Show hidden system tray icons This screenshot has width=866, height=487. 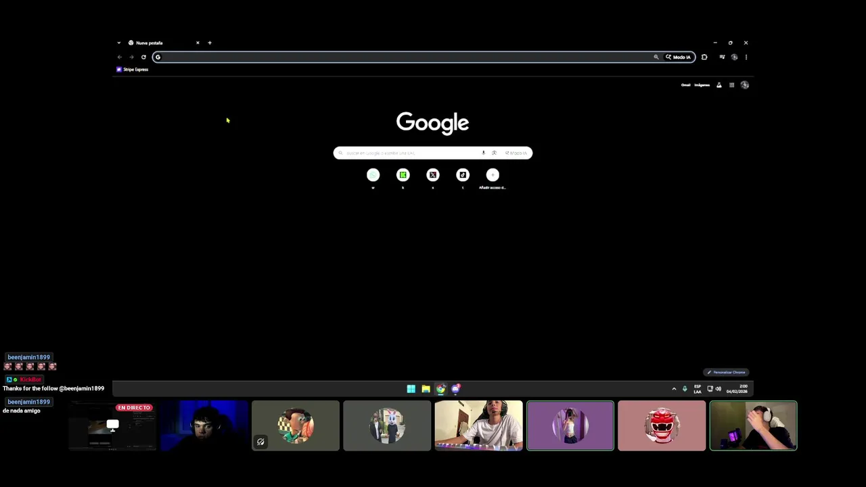click(674, 389)
